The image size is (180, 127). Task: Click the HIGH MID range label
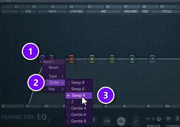coord(131,11)
